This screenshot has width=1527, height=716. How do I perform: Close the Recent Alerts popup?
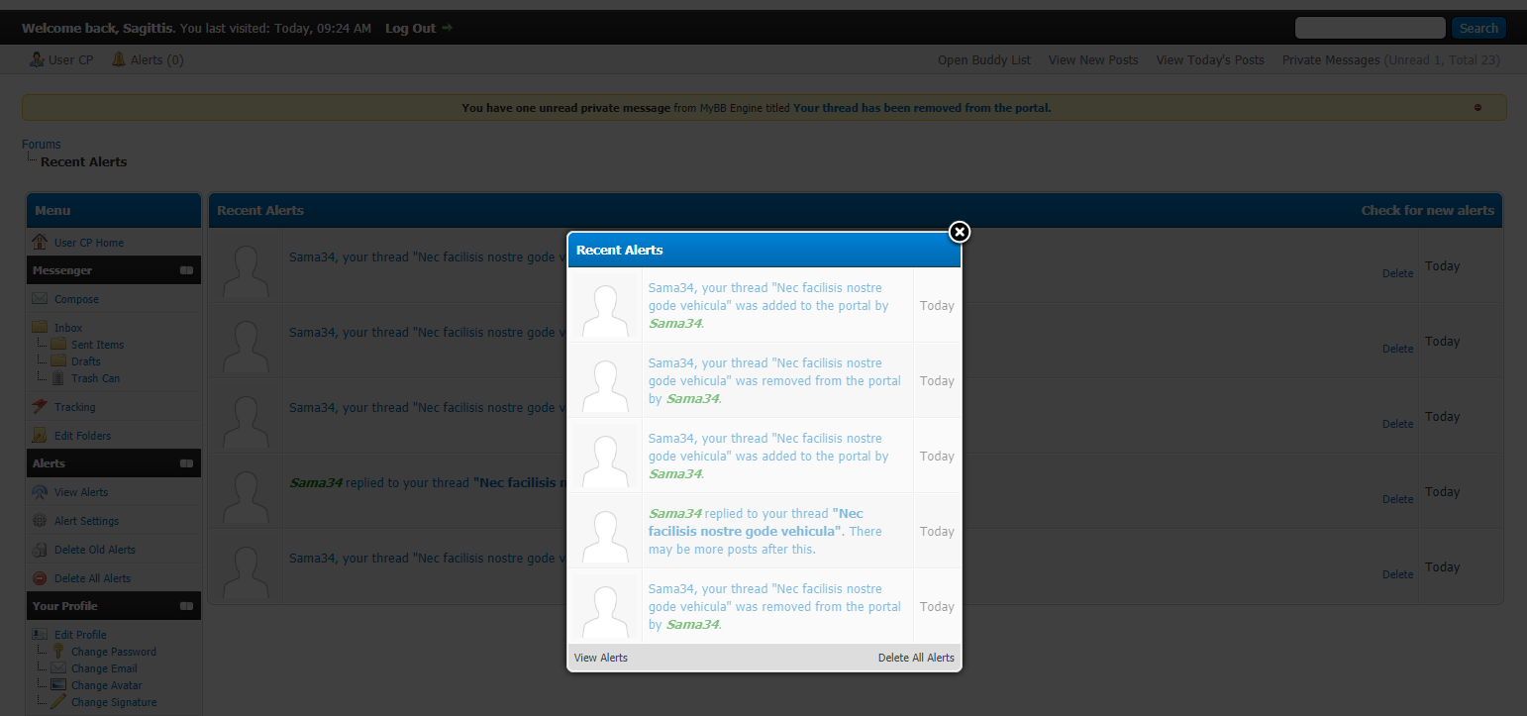pyautogui.click(x=959, y=232)
